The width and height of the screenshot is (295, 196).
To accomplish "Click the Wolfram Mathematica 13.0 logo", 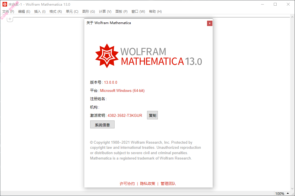I will point(148,56).
